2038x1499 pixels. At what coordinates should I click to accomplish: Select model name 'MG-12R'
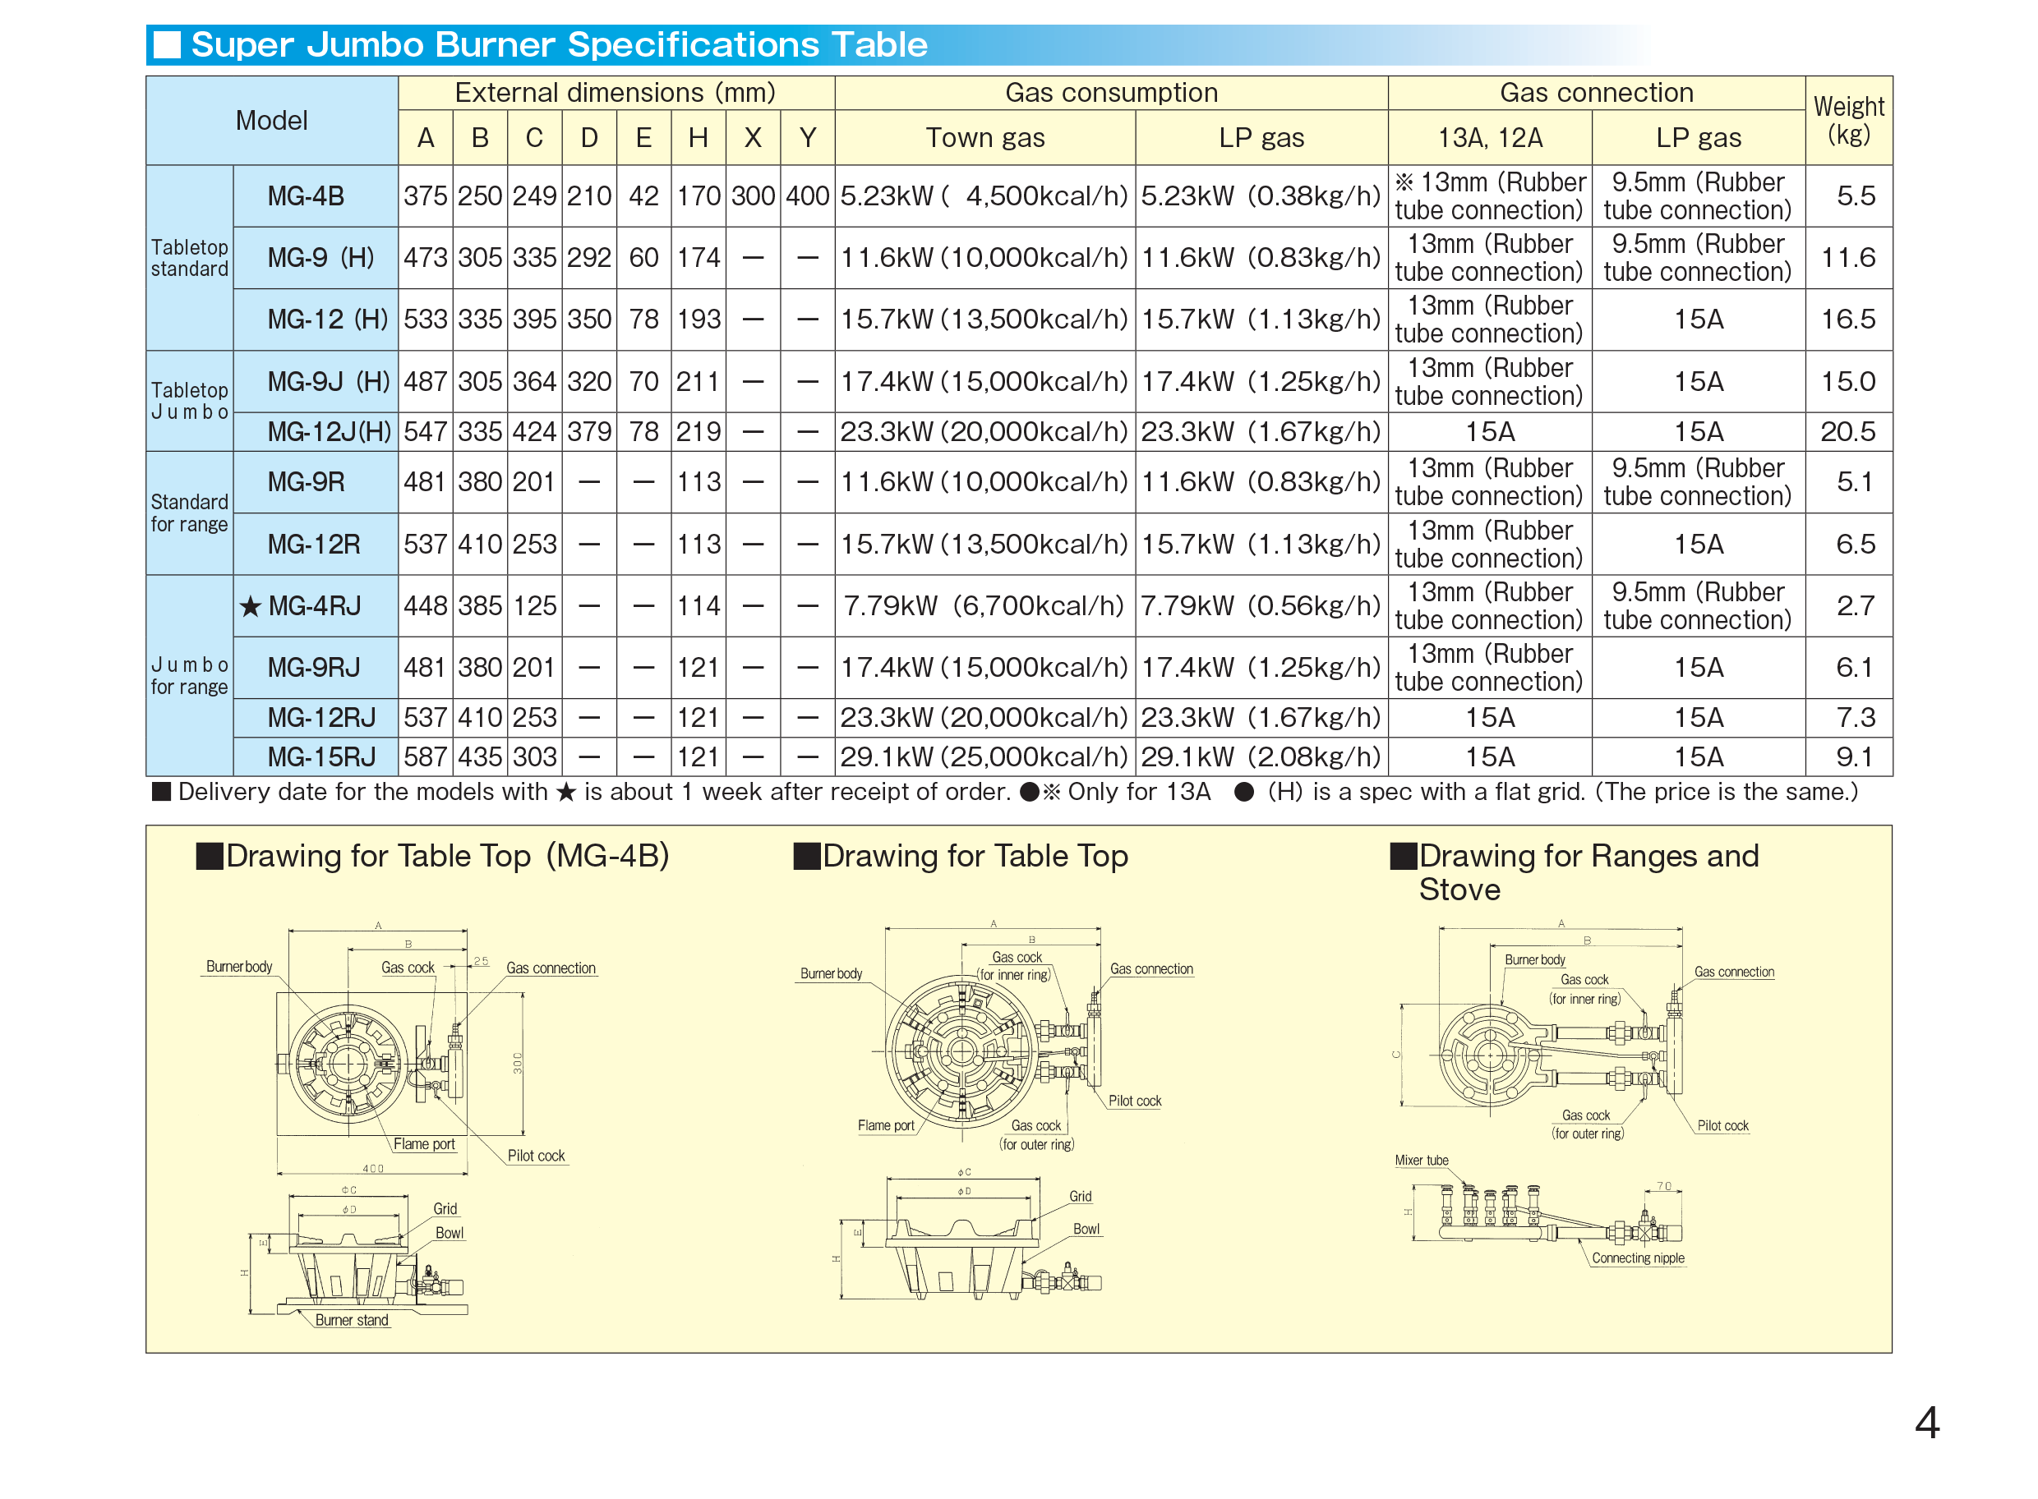click(x=313, y=545)
